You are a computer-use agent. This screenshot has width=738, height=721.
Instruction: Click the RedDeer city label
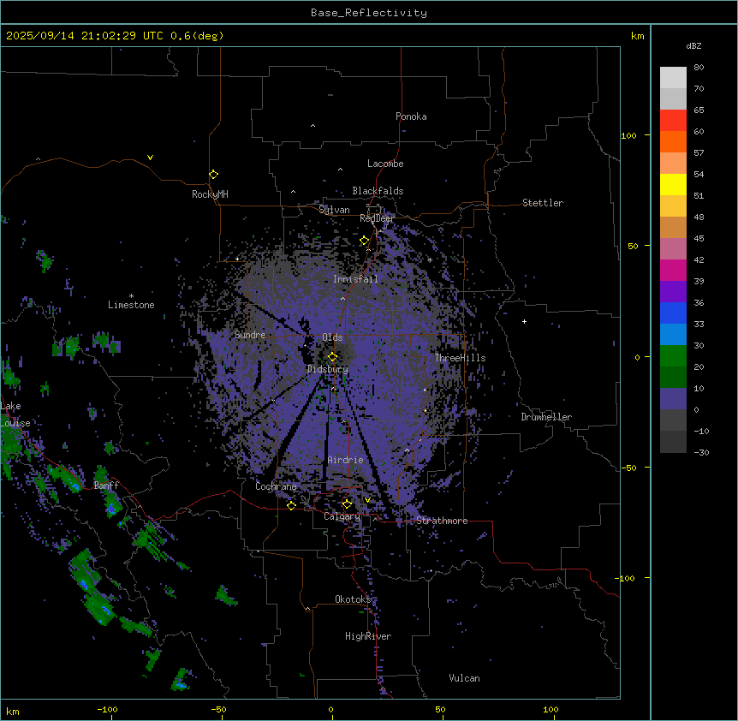(x=377, y=218)
